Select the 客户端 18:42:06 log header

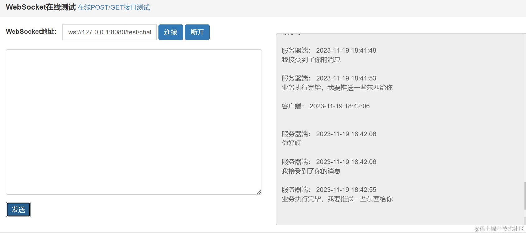click(326, 106)
